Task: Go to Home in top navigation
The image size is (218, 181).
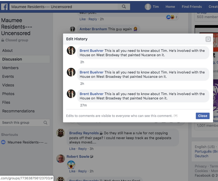Action: click(x=170, y=7)
